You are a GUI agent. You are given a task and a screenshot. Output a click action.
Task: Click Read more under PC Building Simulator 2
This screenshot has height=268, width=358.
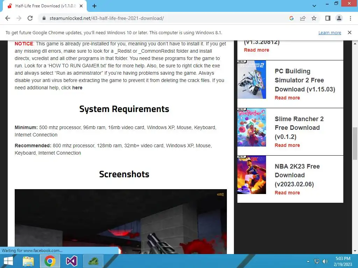[287, 98]
